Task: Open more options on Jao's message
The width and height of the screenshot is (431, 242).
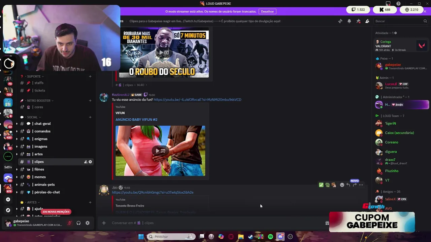Action: 361,185
